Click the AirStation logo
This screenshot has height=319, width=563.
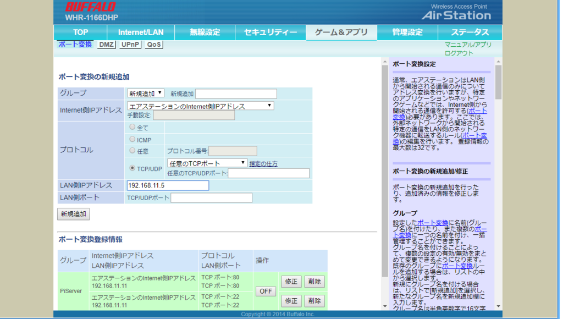tap(456, 15)
